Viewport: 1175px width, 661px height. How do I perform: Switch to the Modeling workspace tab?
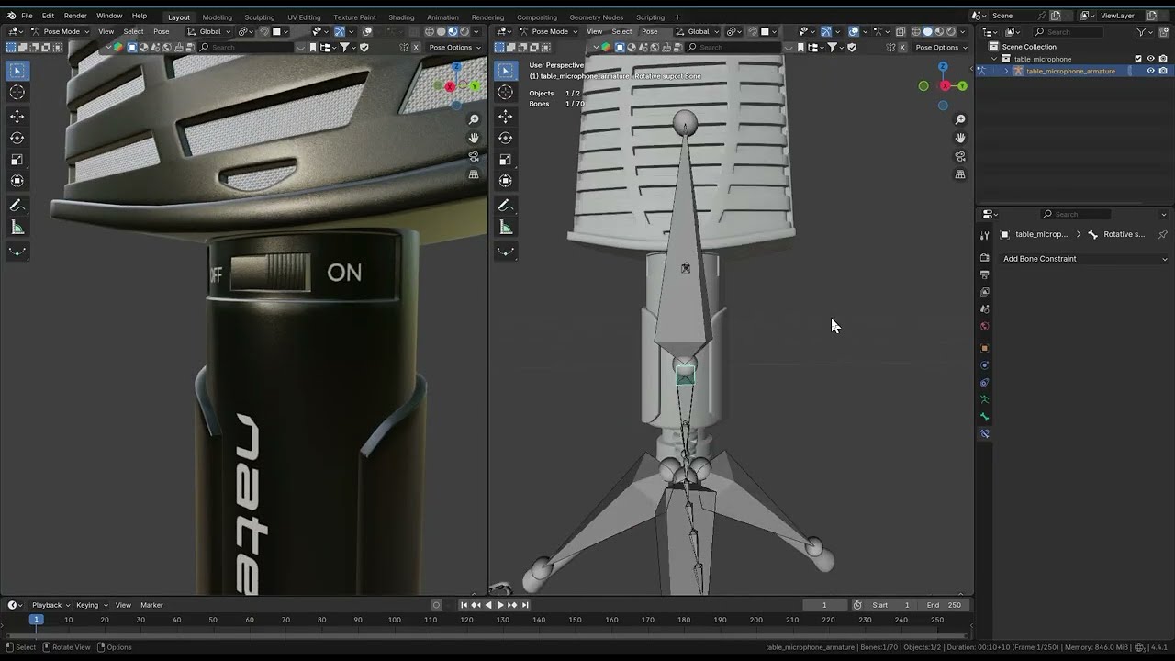pyautogui.click(x=217, y=17)
